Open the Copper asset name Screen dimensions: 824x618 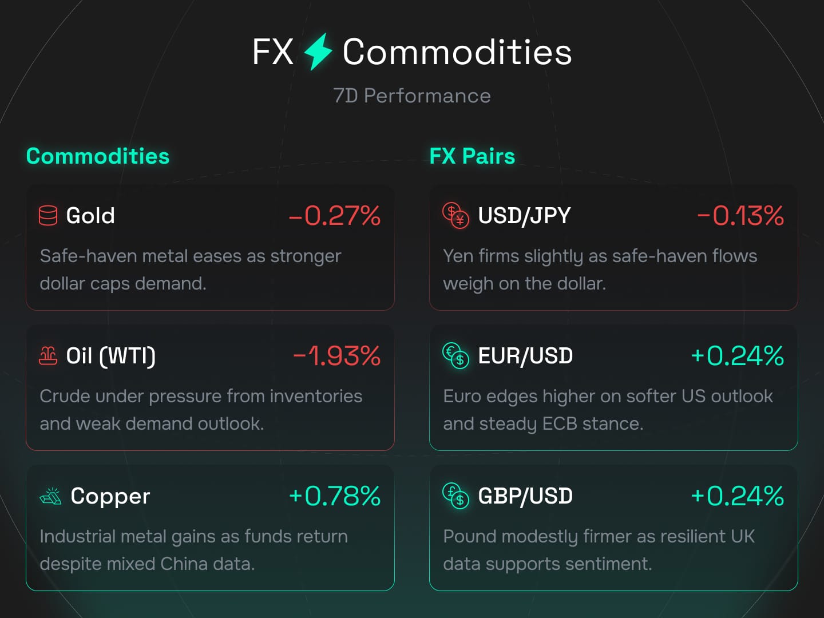point(110,496)
